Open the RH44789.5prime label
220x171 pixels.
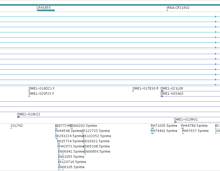[194, 126]
